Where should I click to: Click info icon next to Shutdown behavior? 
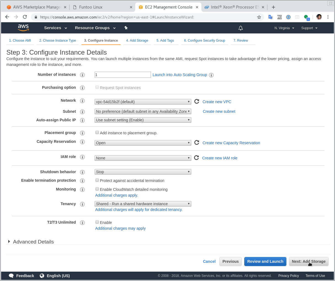coord(82,172)
